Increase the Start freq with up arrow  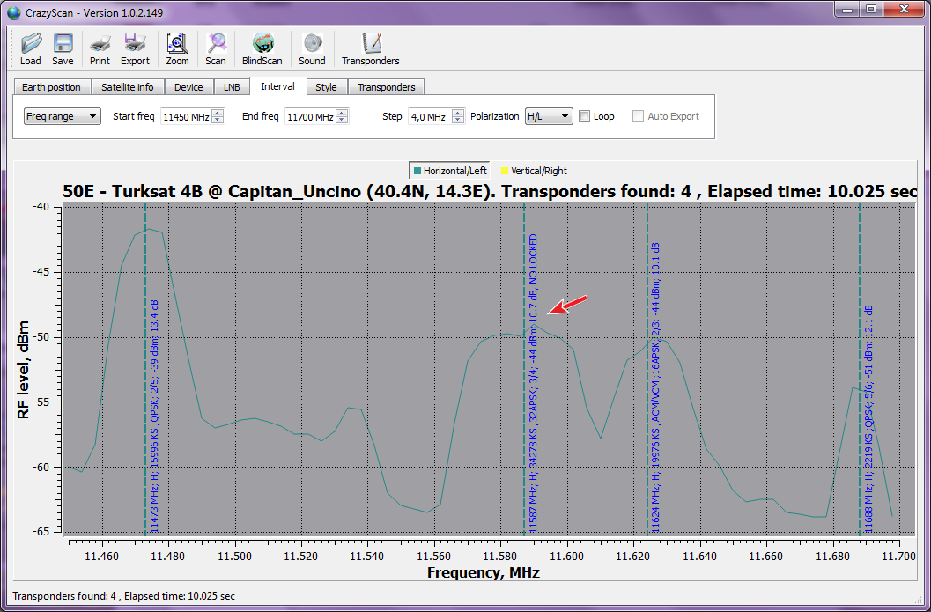pyautogui.click(x=218, y=113)
